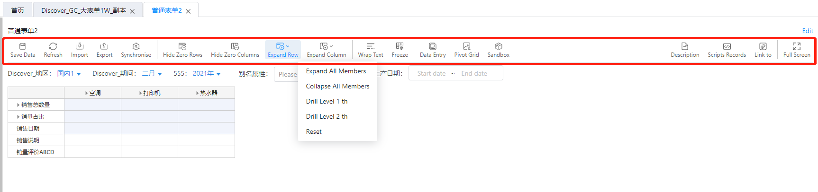Screen dimensions: 818x192
Task: Select Expand All Members menu item
Action: (x=336, y=71)
